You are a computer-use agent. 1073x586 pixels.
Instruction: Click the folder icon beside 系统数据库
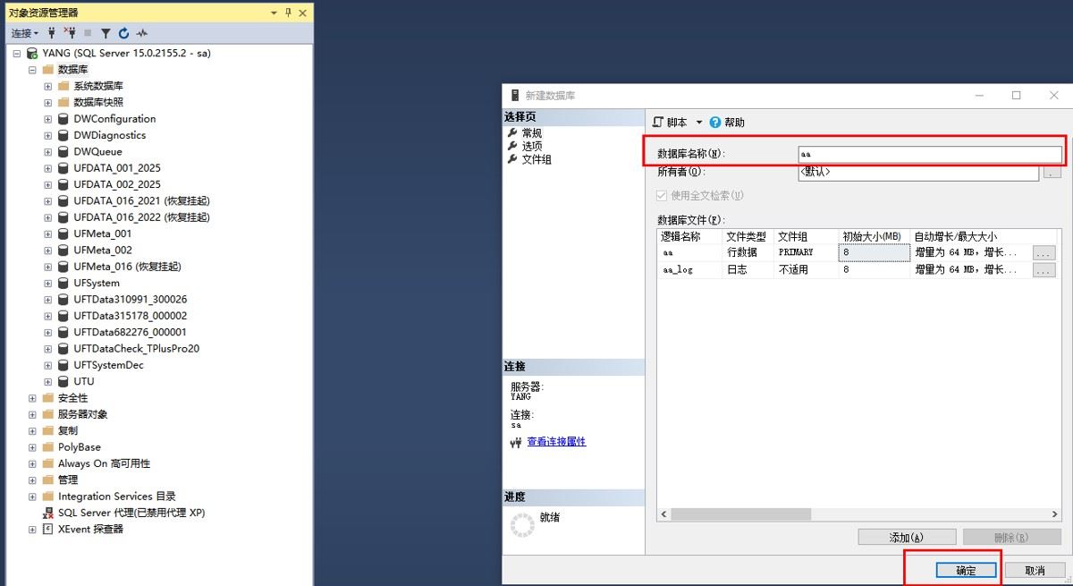tap(63, 86)
